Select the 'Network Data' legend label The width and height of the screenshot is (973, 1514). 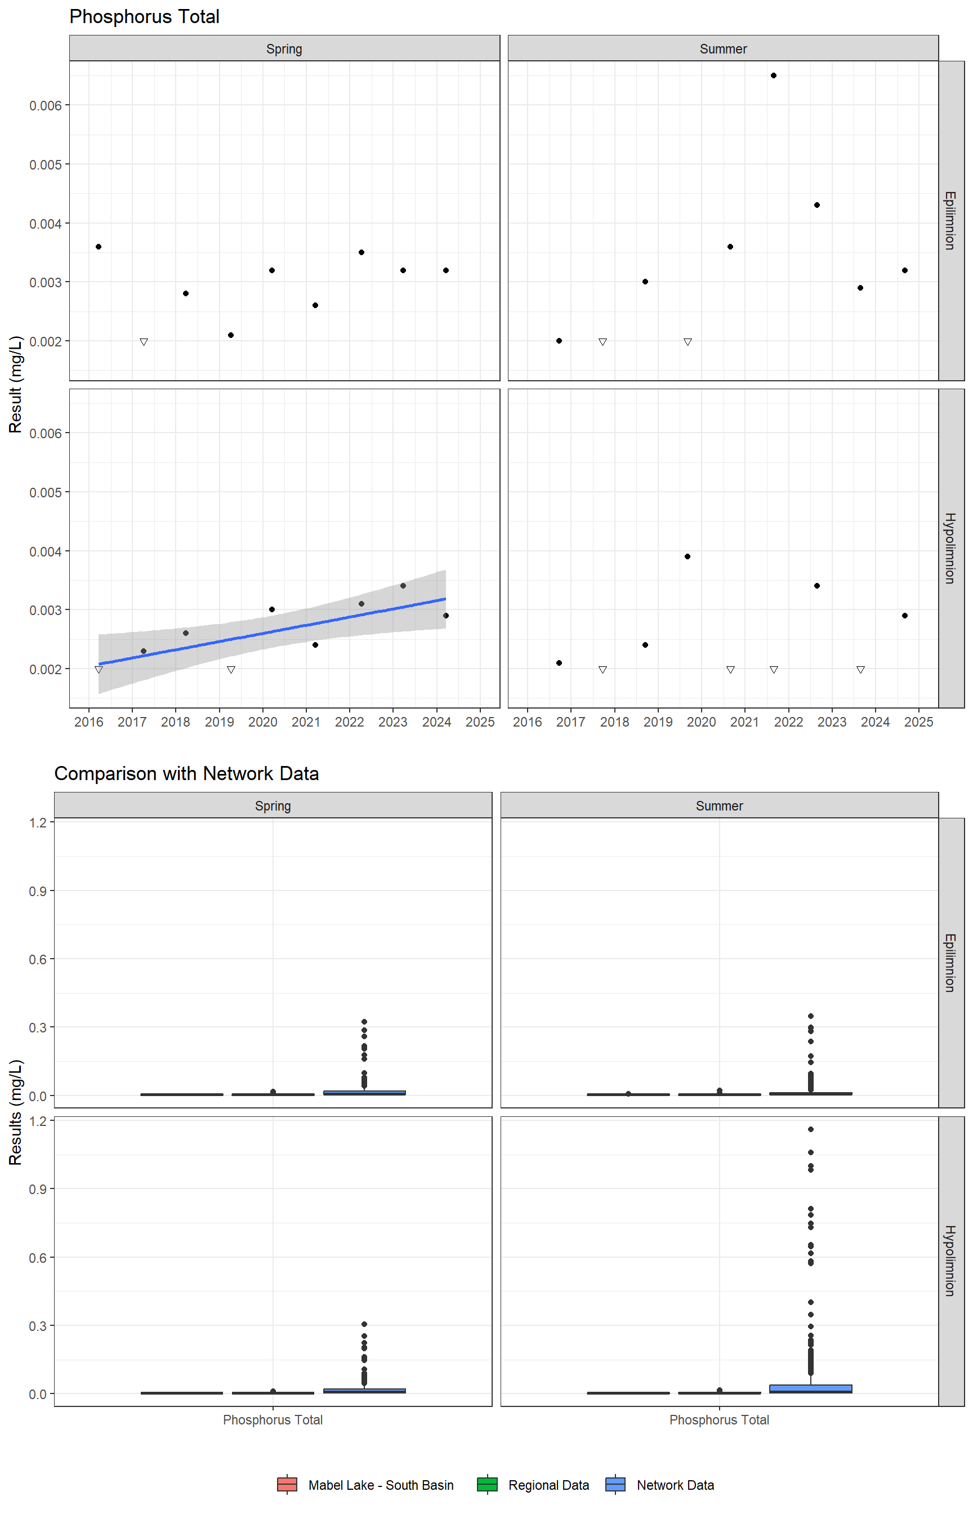[x=676, y=1485]
